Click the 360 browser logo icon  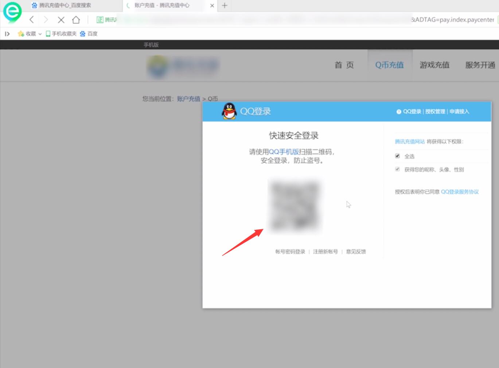coord(12,12)
